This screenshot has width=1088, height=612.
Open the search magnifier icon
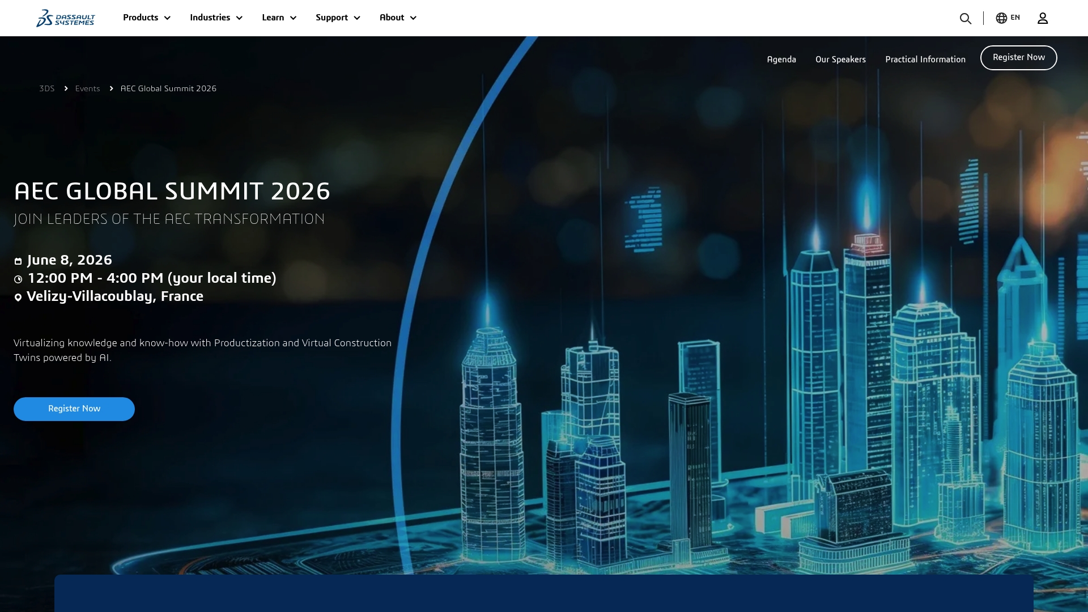[966, 19]
